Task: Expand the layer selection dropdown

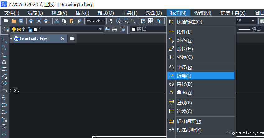Action: click(100, 29)
